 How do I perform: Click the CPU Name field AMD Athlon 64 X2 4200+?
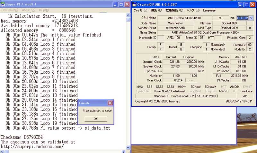[x=184, y=18]
